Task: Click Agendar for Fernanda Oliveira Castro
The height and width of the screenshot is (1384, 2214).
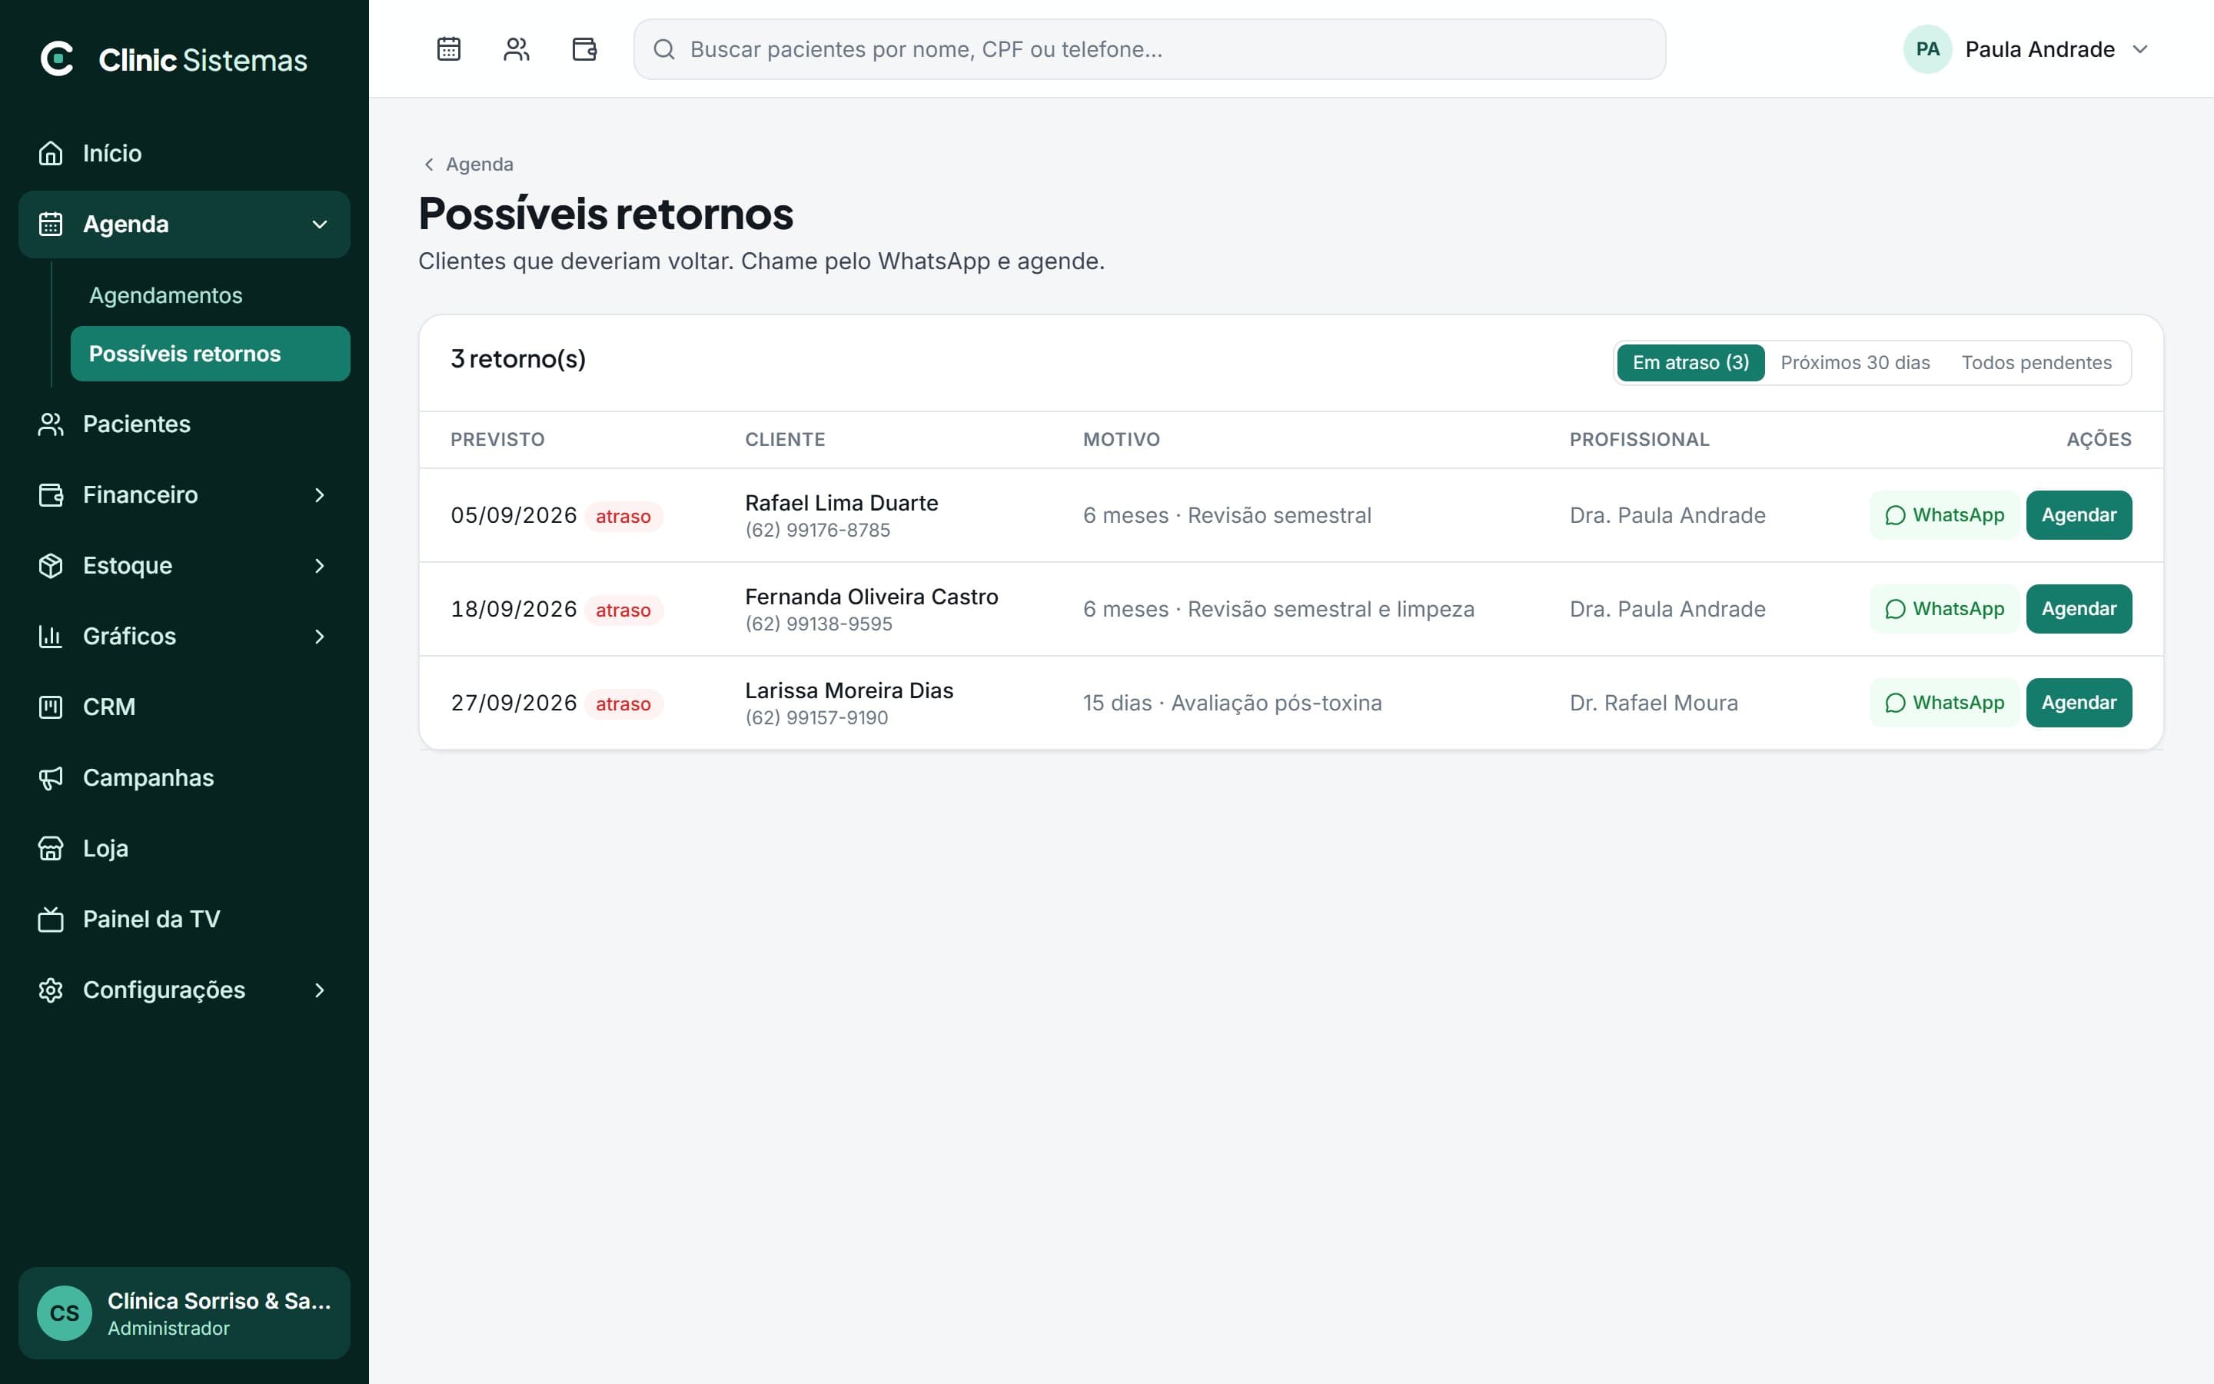Action: click(2079, 609)
